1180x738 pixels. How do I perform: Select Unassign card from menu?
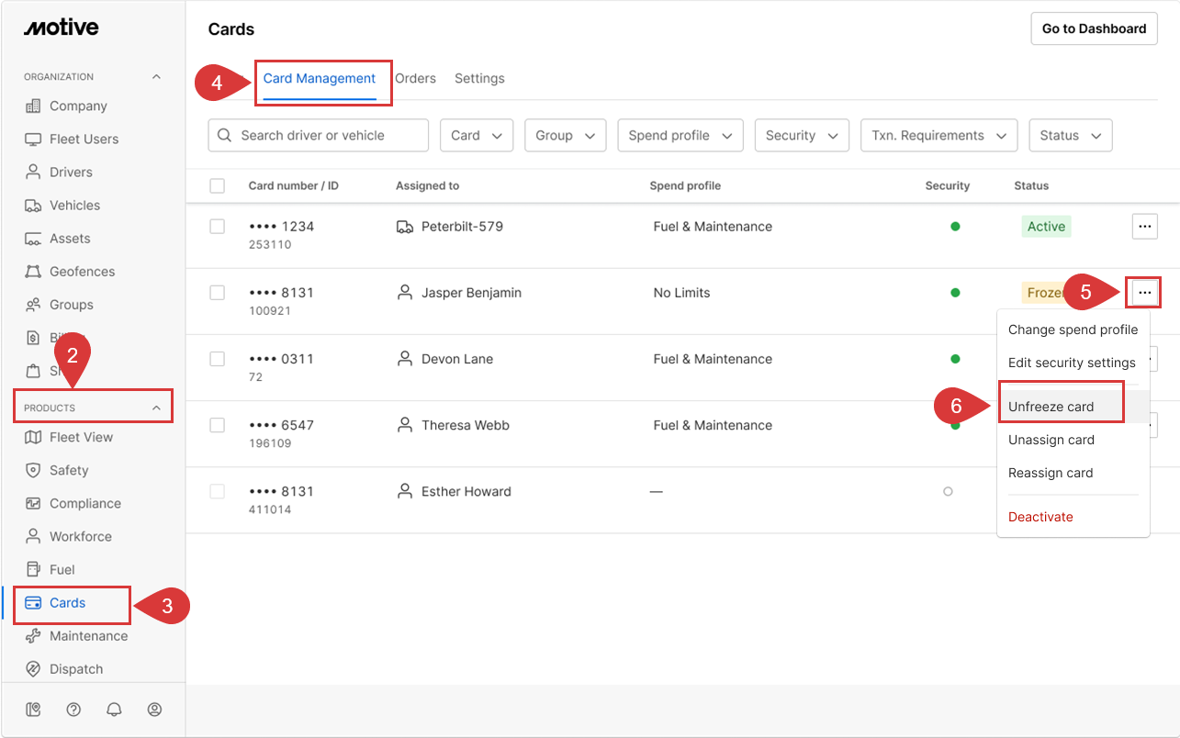point(1073,440)
